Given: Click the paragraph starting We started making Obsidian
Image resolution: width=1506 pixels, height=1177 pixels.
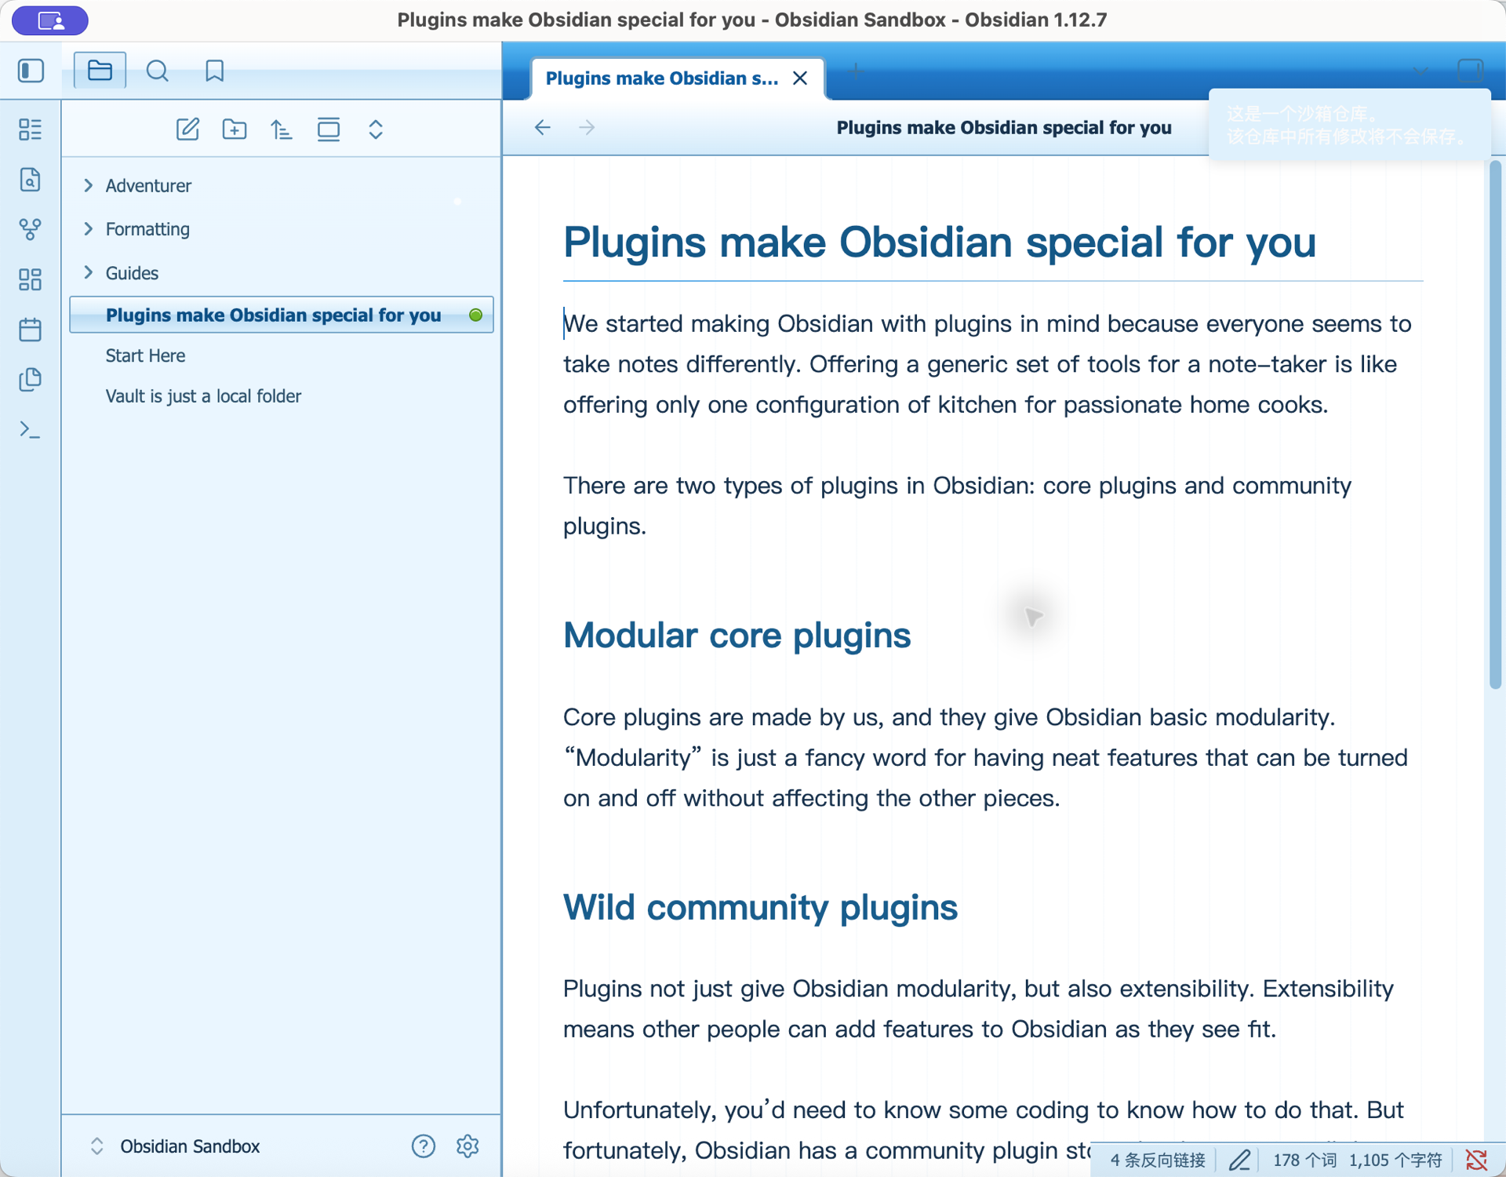Looking at the screenshot, I should click(988, 364).
